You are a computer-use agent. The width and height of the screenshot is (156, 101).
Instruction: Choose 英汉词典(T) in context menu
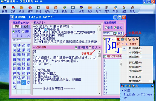tap(137, 57)
